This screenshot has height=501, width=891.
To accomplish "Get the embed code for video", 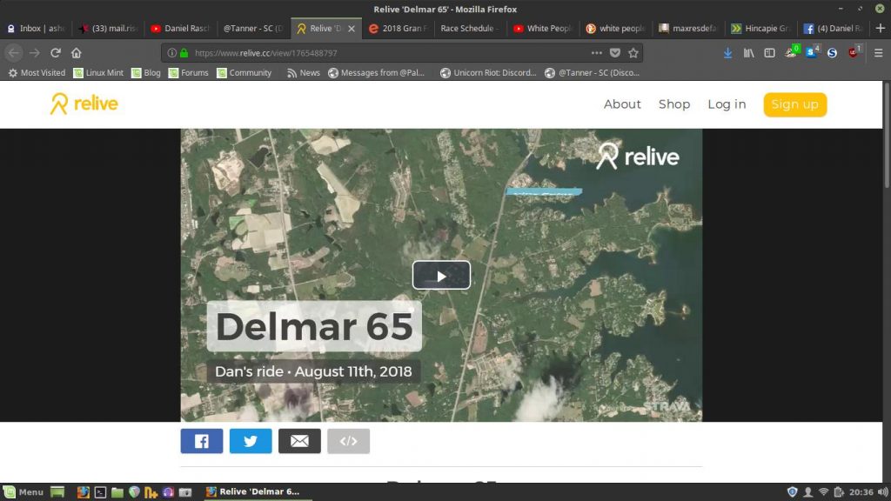I will 348,441.
